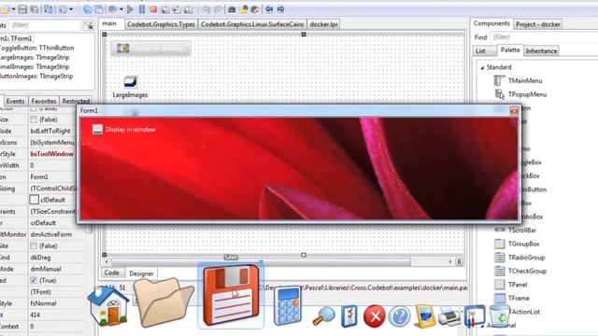Image resolution: width=598 pixels, height=336 pixels.
Task: Click the TPopupMenu palette component icon
Action: click(499, 94)
